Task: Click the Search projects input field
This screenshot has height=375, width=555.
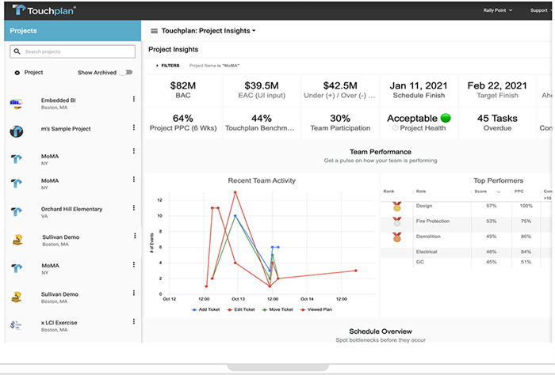Action: pos(71,51)
